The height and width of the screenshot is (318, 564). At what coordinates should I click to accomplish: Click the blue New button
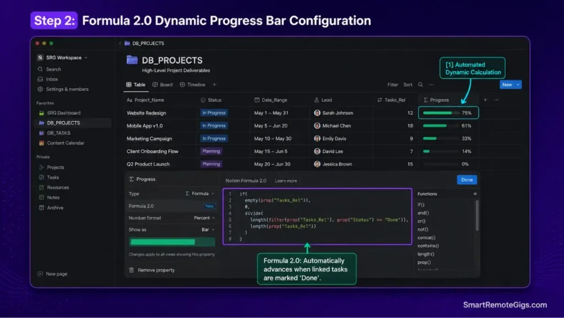(x=507, y=85)
